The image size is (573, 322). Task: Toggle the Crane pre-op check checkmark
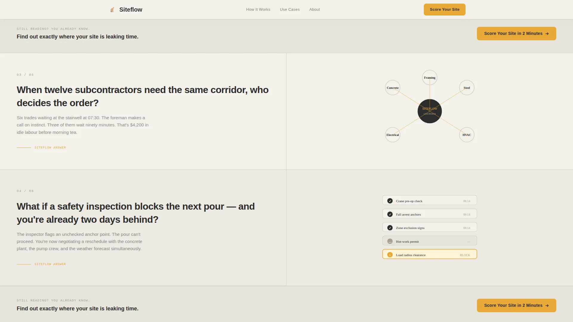click(x=390, y=201)
